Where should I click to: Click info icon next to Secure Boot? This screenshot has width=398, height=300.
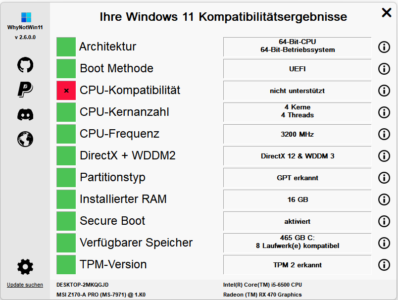click(x=384, y=221)
